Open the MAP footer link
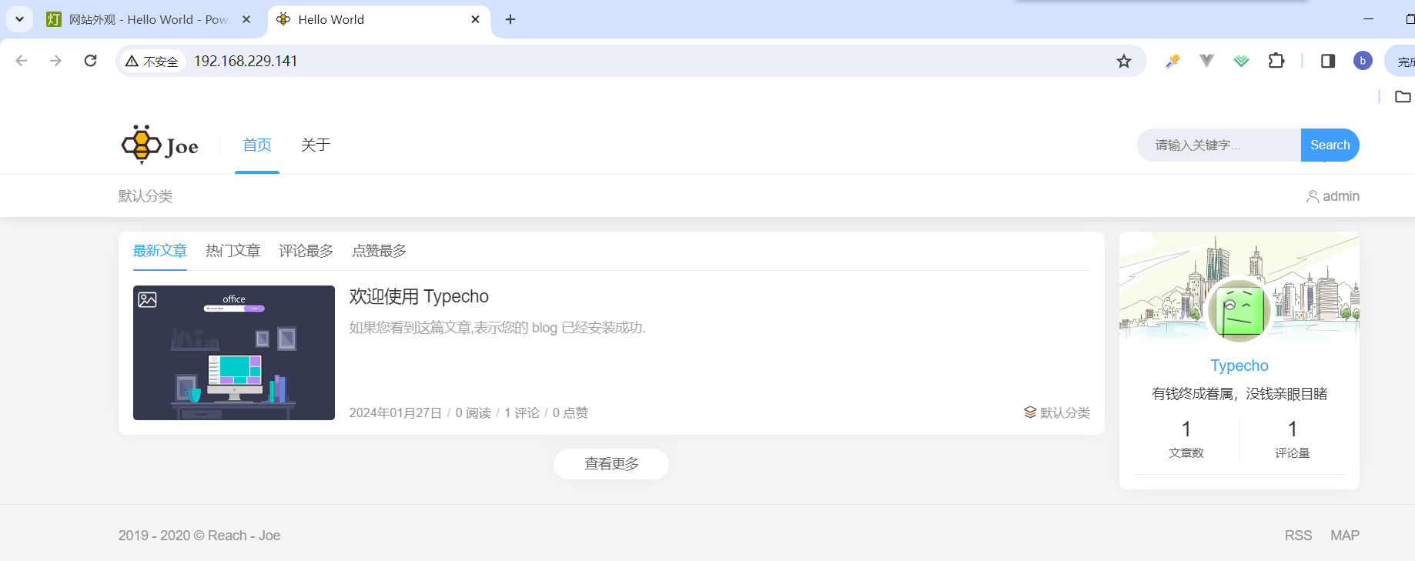 point(1345,536)
